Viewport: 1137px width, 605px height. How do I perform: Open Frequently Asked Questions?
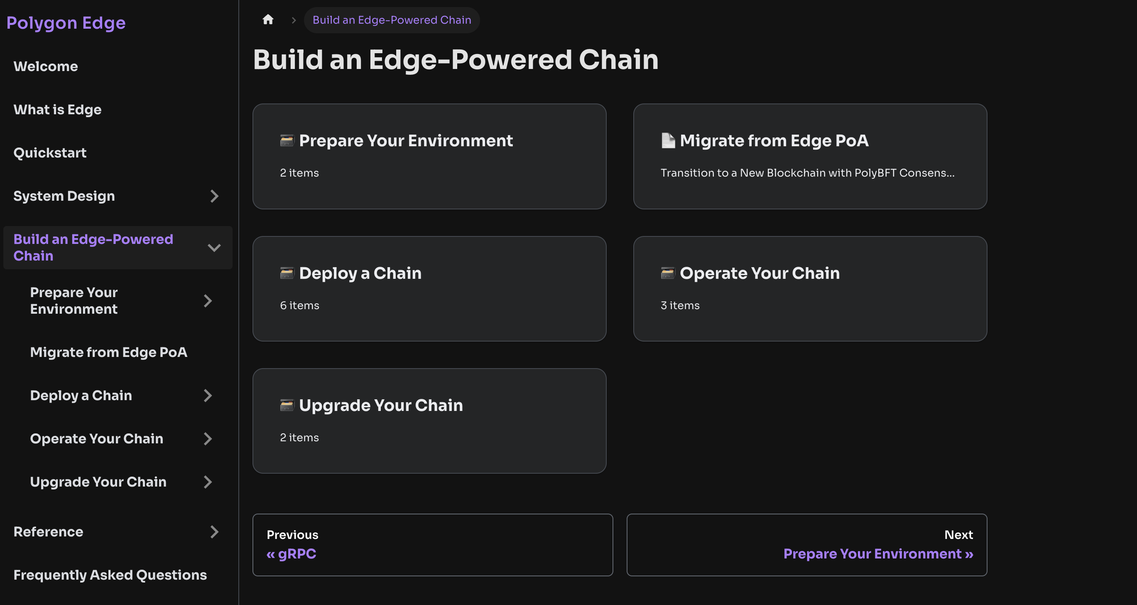coord(110,575)
